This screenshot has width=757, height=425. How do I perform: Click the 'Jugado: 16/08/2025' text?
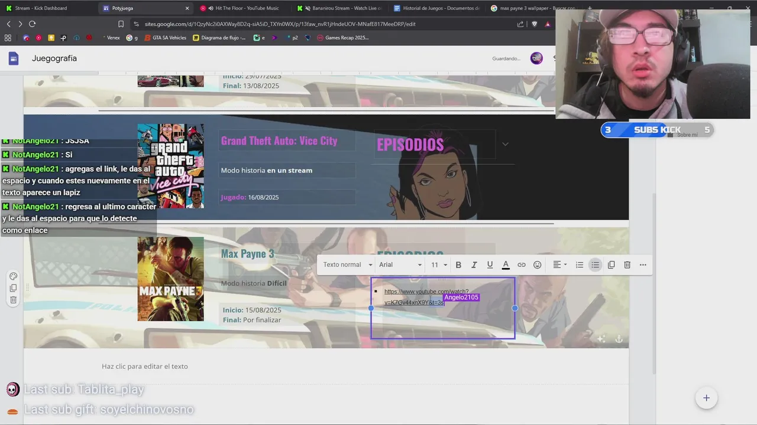tap(250, 197)
